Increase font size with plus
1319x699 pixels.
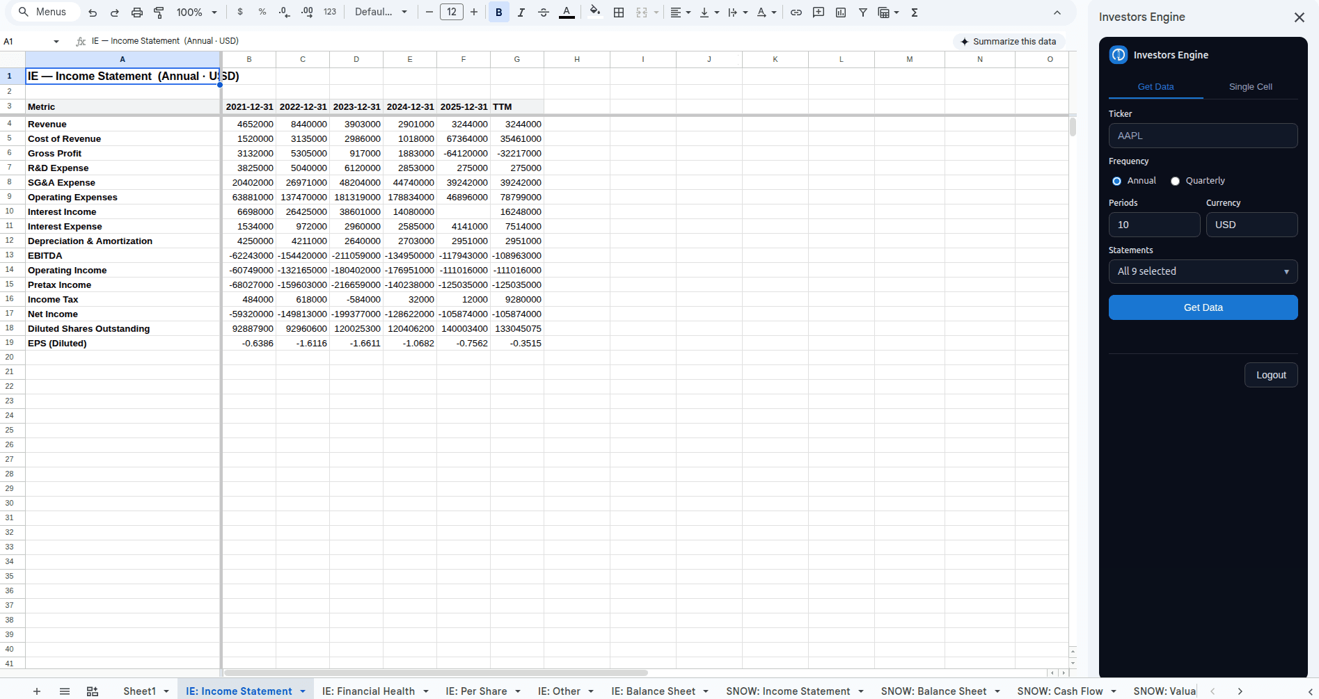click(474, 12)
